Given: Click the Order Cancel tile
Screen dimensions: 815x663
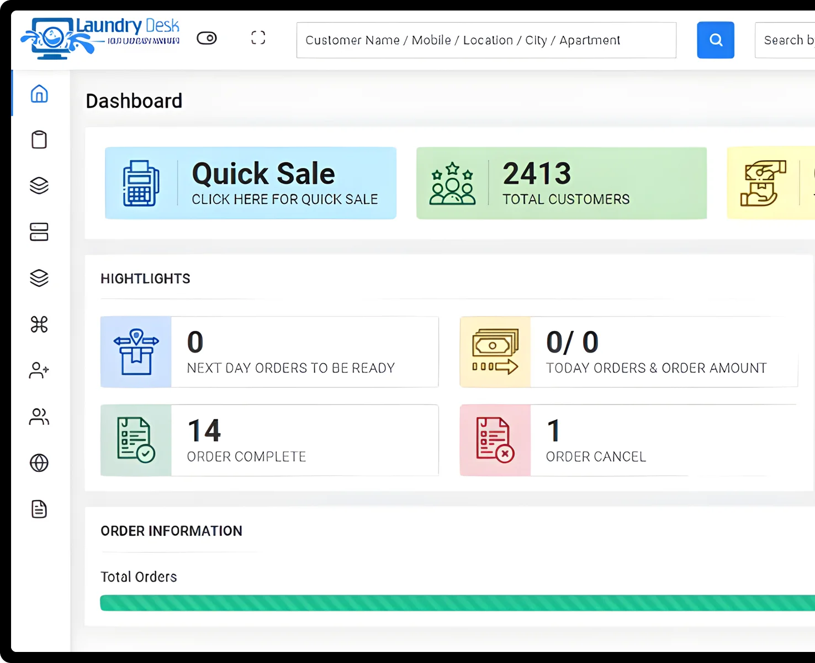Looking at the screenshot, I should [x=628, y=440].
